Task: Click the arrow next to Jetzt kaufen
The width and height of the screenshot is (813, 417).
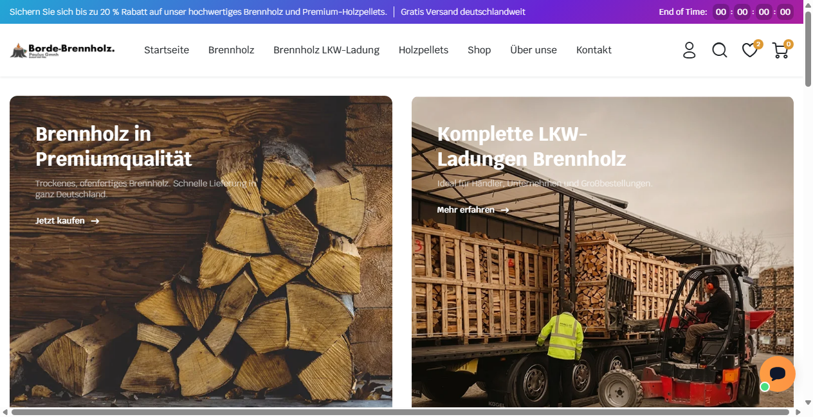Action: (x=95, y=221)
